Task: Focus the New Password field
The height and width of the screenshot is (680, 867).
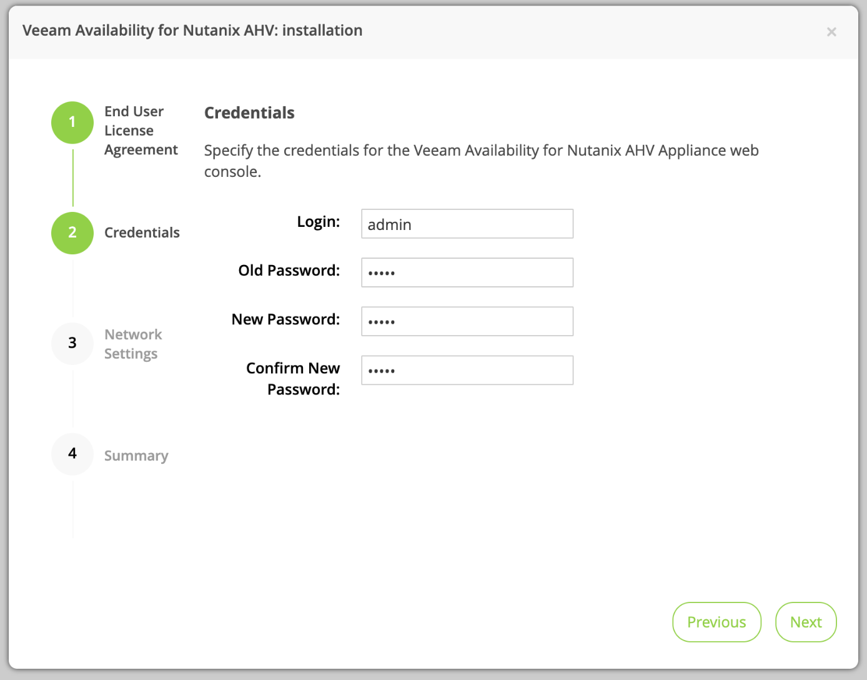Action: click(x=467, y=321)
